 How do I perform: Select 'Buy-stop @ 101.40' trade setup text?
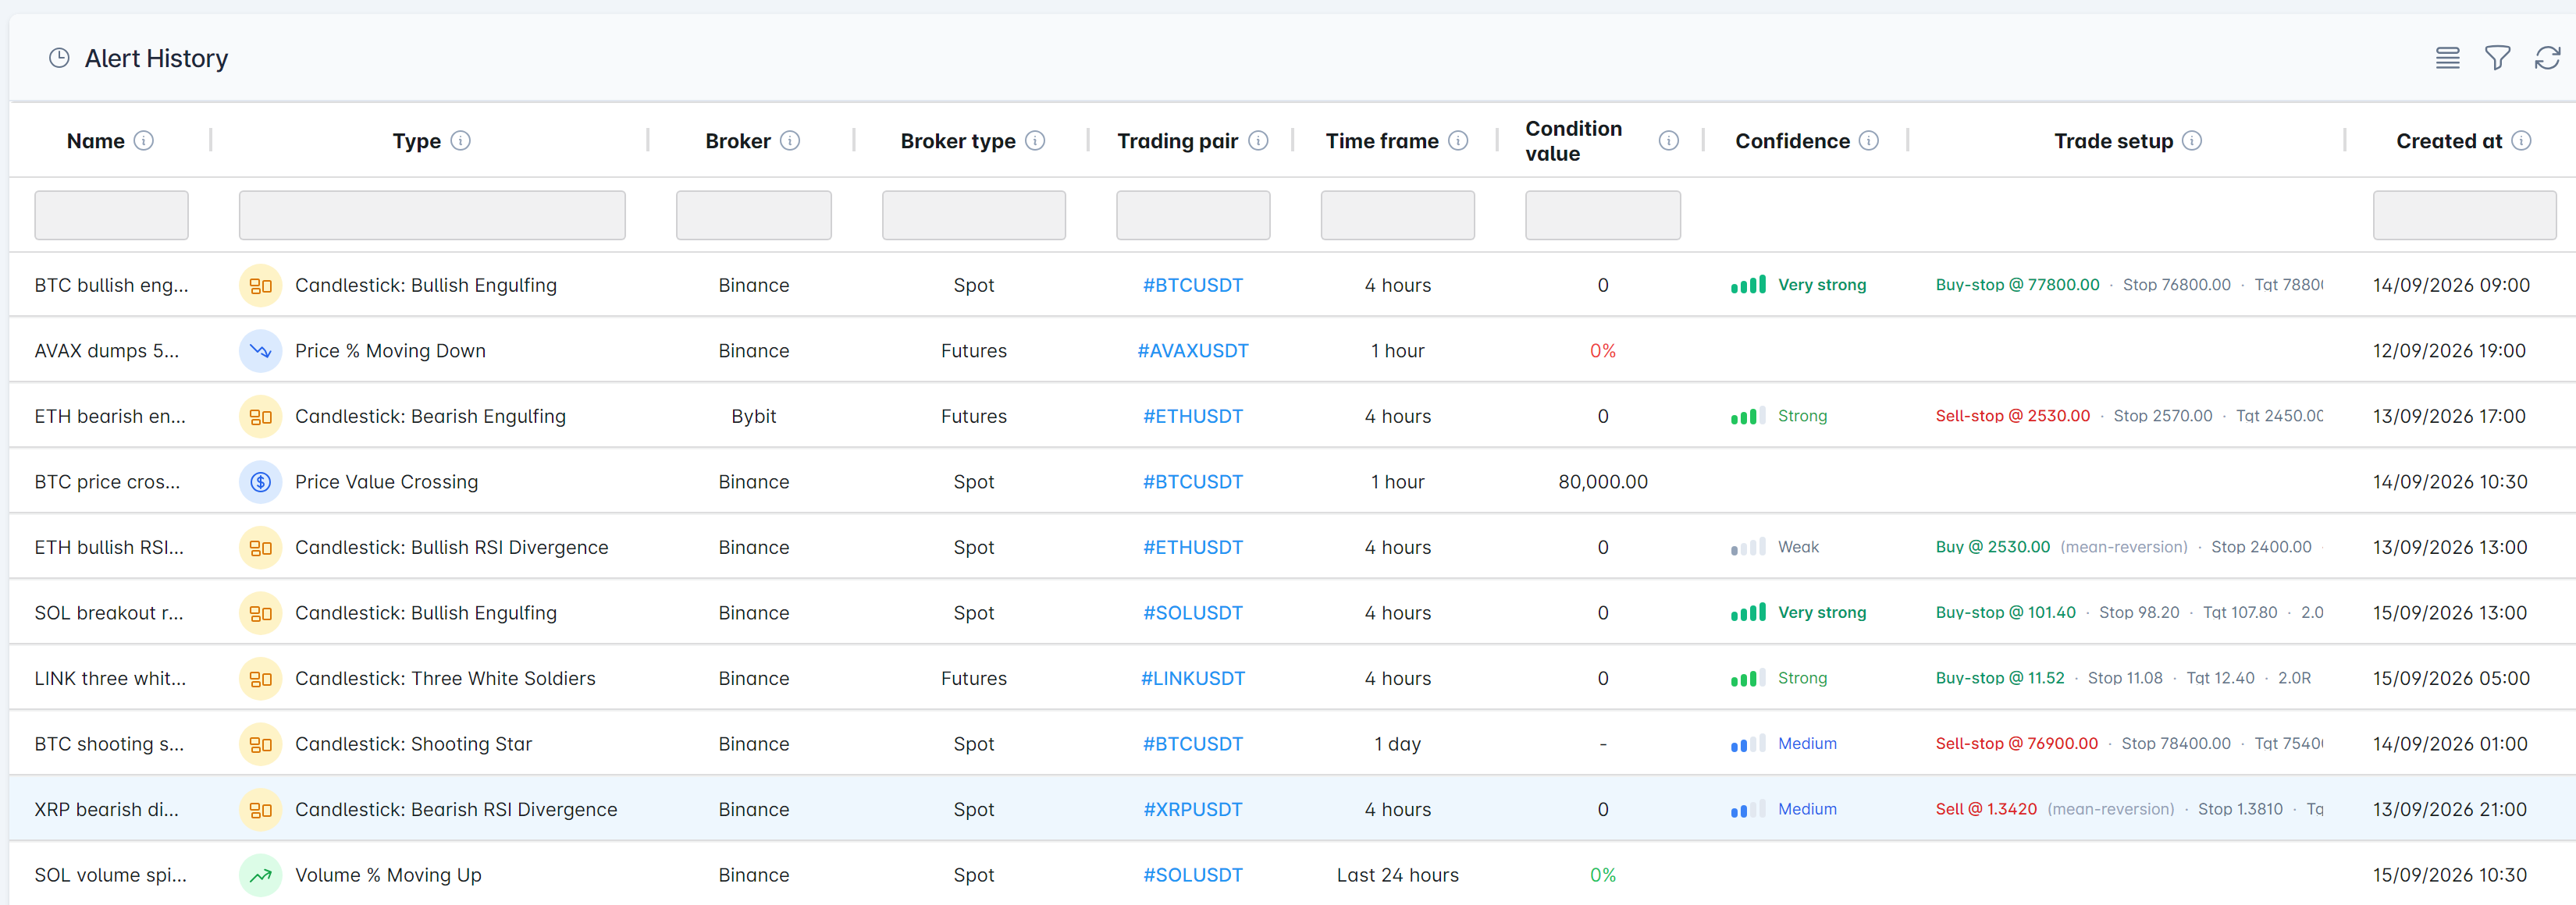point(2005,613)
